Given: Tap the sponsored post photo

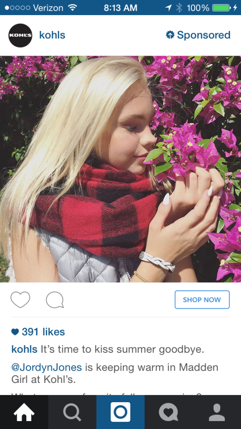Looking at the screenshot, I should [x=120, y=169].
